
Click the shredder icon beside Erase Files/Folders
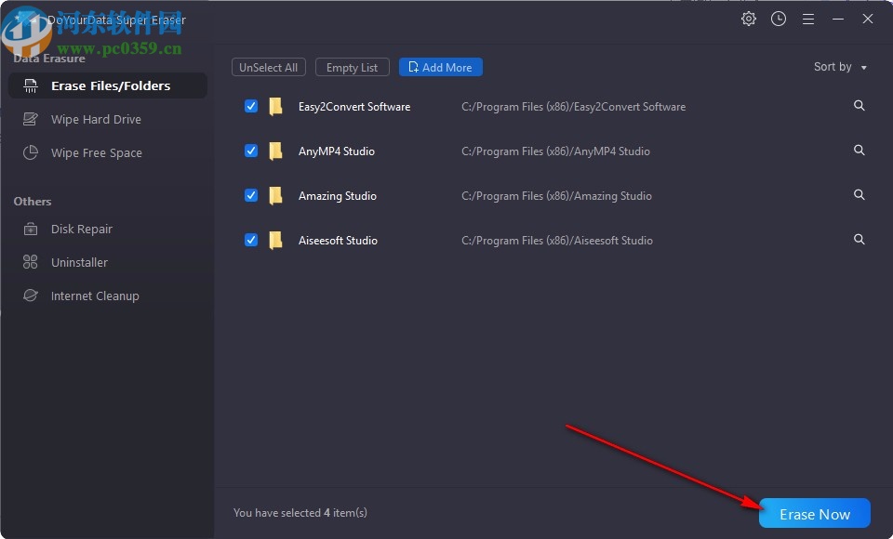[30, 85]
